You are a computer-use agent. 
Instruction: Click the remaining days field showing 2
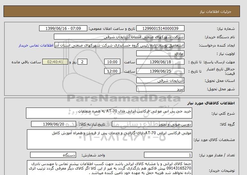pyautogui.click(x=82, y=62)
